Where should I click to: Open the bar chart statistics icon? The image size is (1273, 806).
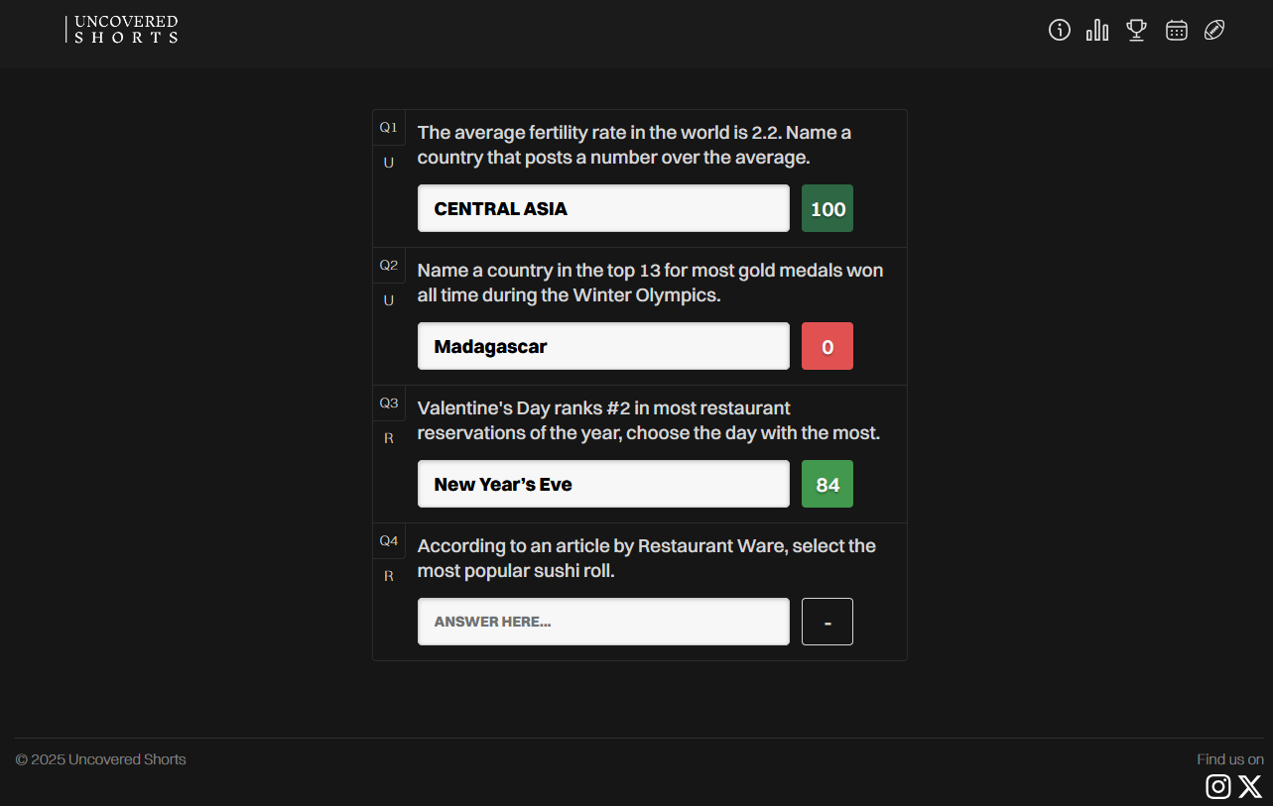[x=1097, y=30]
